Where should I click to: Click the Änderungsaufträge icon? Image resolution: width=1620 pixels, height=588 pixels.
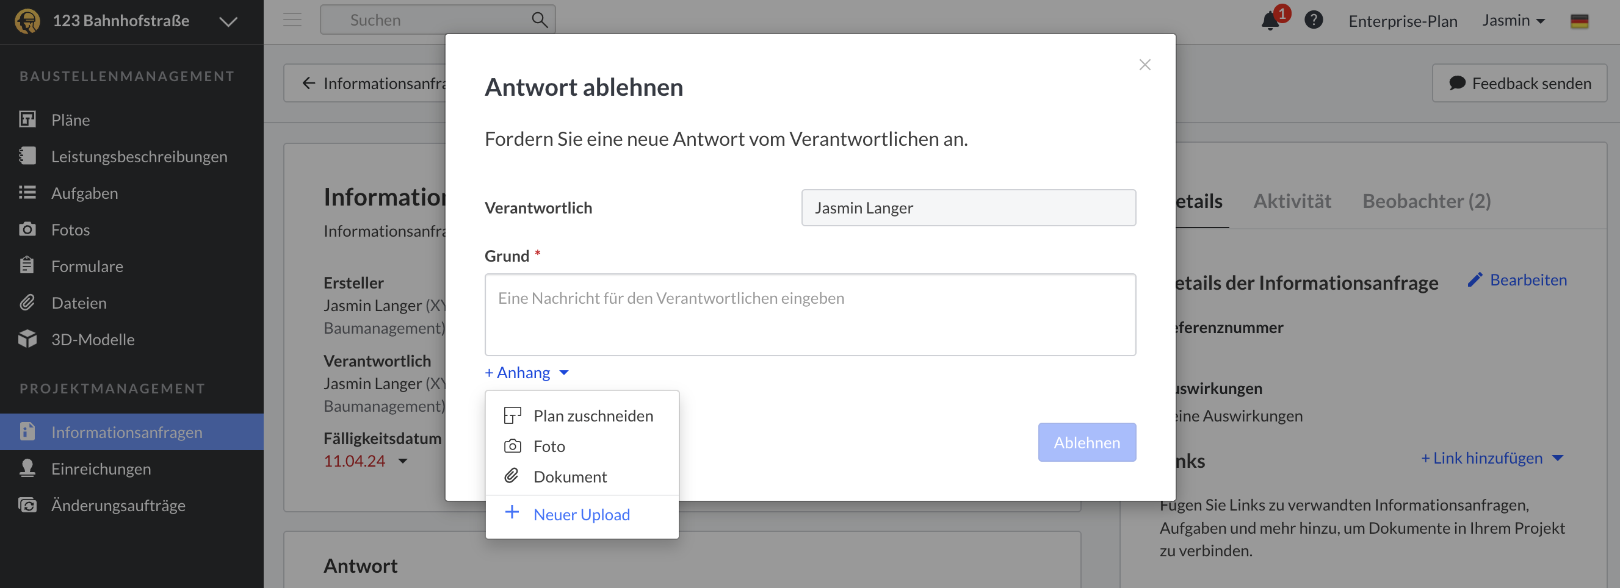click(27, 504)
